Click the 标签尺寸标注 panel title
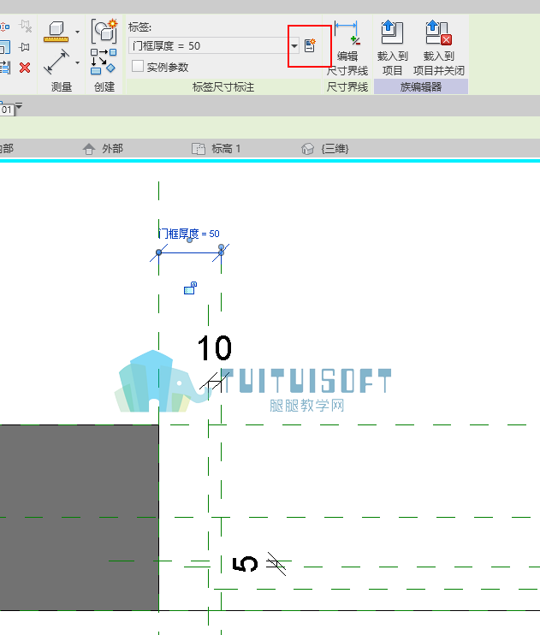 [x=223, y=86]
